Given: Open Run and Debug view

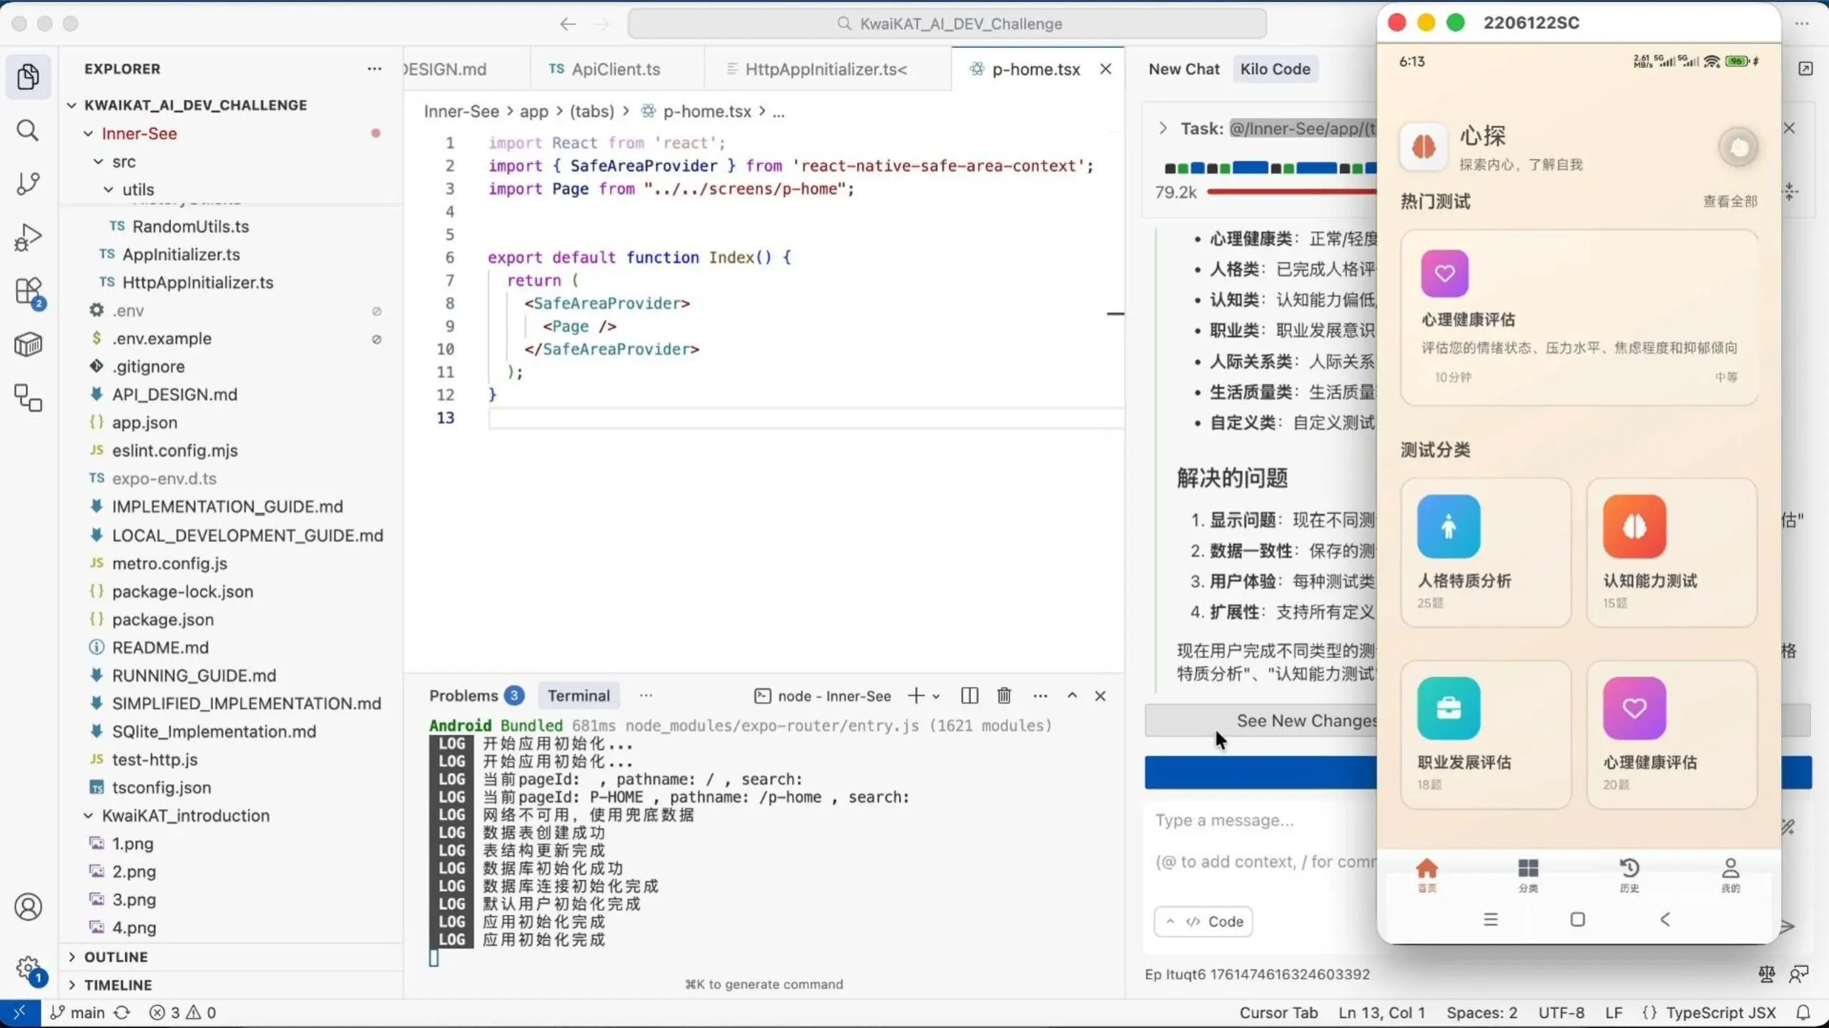Looking at the screenshot, I should pyautogui.click(x=28, y=237).
